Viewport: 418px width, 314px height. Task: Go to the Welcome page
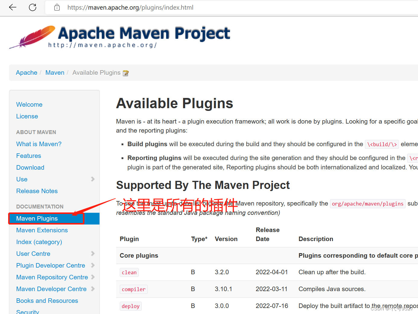coord(29,105)
